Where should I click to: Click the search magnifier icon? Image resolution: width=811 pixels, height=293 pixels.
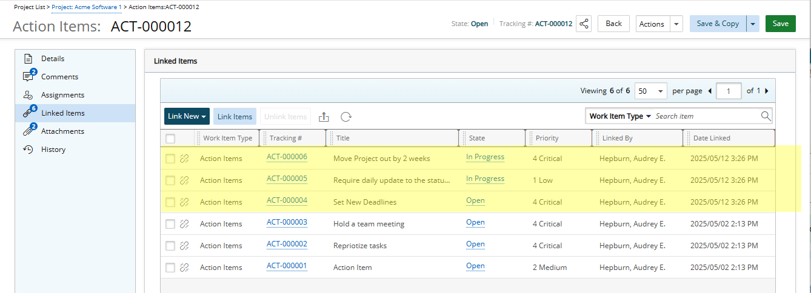(x=766, y=116)
